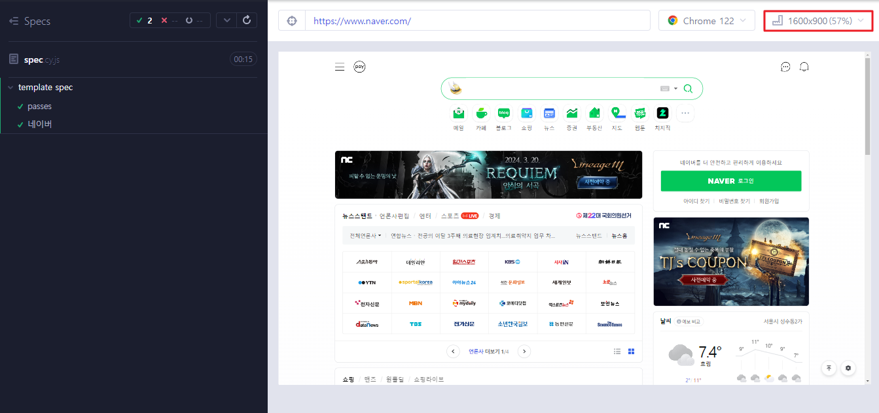Open the 전체언론사 dropdown
This screenshot has height=413, width=879.
pyautogui.click(x=365, y=235)
